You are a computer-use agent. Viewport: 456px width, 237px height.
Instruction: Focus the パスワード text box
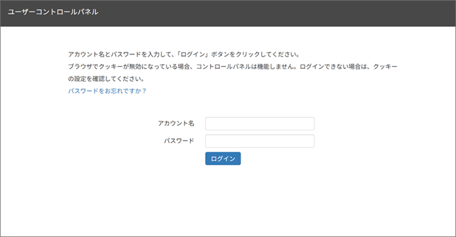point(259,141)
